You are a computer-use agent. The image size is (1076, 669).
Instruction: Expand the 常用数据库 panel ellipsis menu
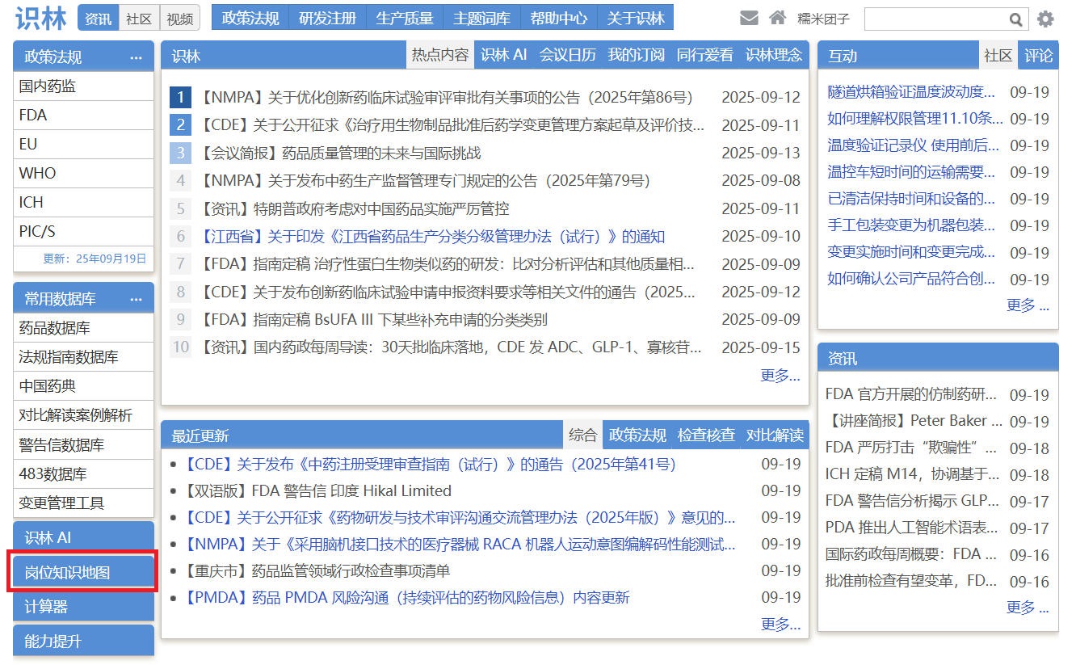(136, 299)
